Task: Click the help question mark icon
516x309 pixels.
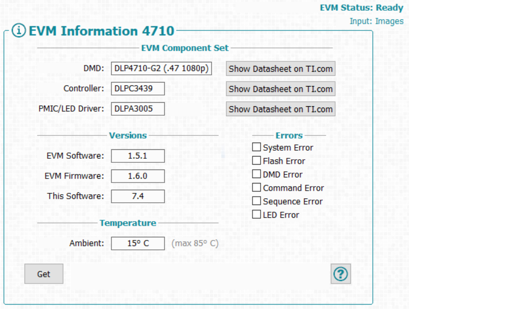Action: click(340, 274)
